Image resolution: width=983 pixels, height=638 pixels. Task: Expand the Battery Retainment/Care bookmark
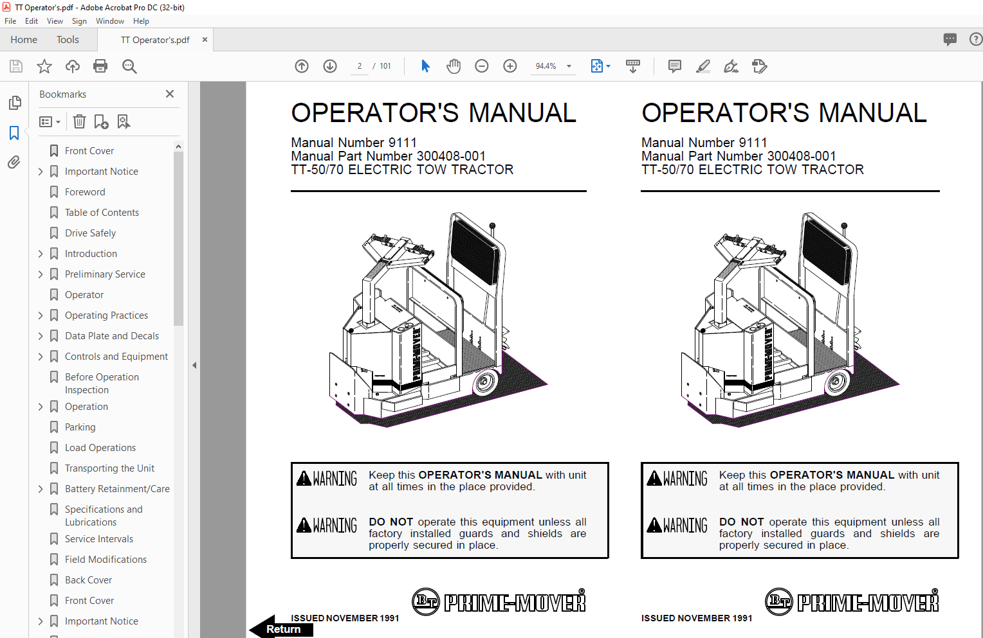pyautogui.click(x=41, y=489)
